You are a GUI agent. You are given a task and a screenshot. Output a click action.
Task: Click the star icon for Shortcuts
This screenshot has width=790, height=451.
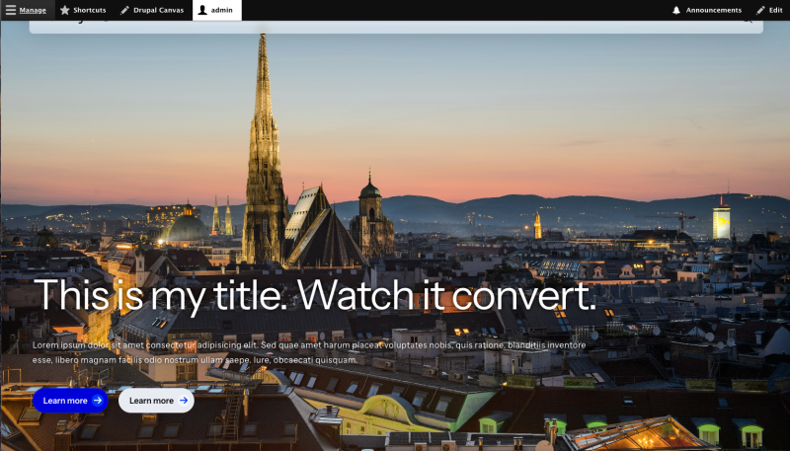click(x=65, y=10)
